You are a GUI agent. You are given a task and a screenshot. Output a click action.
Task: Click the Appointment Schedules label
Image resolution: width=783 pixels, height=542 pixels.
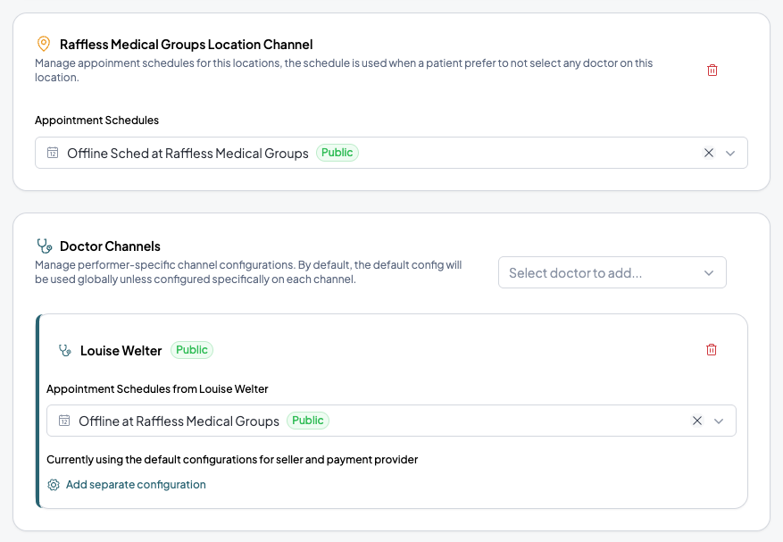97,121
